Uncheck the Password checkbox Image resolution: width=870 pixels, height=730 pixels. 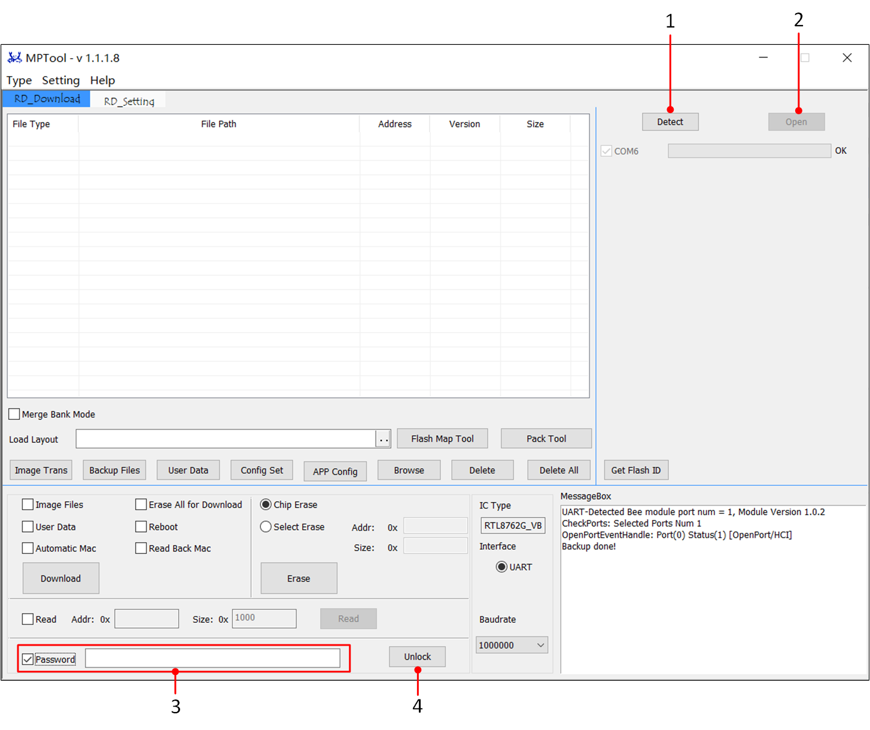point(28,659)
